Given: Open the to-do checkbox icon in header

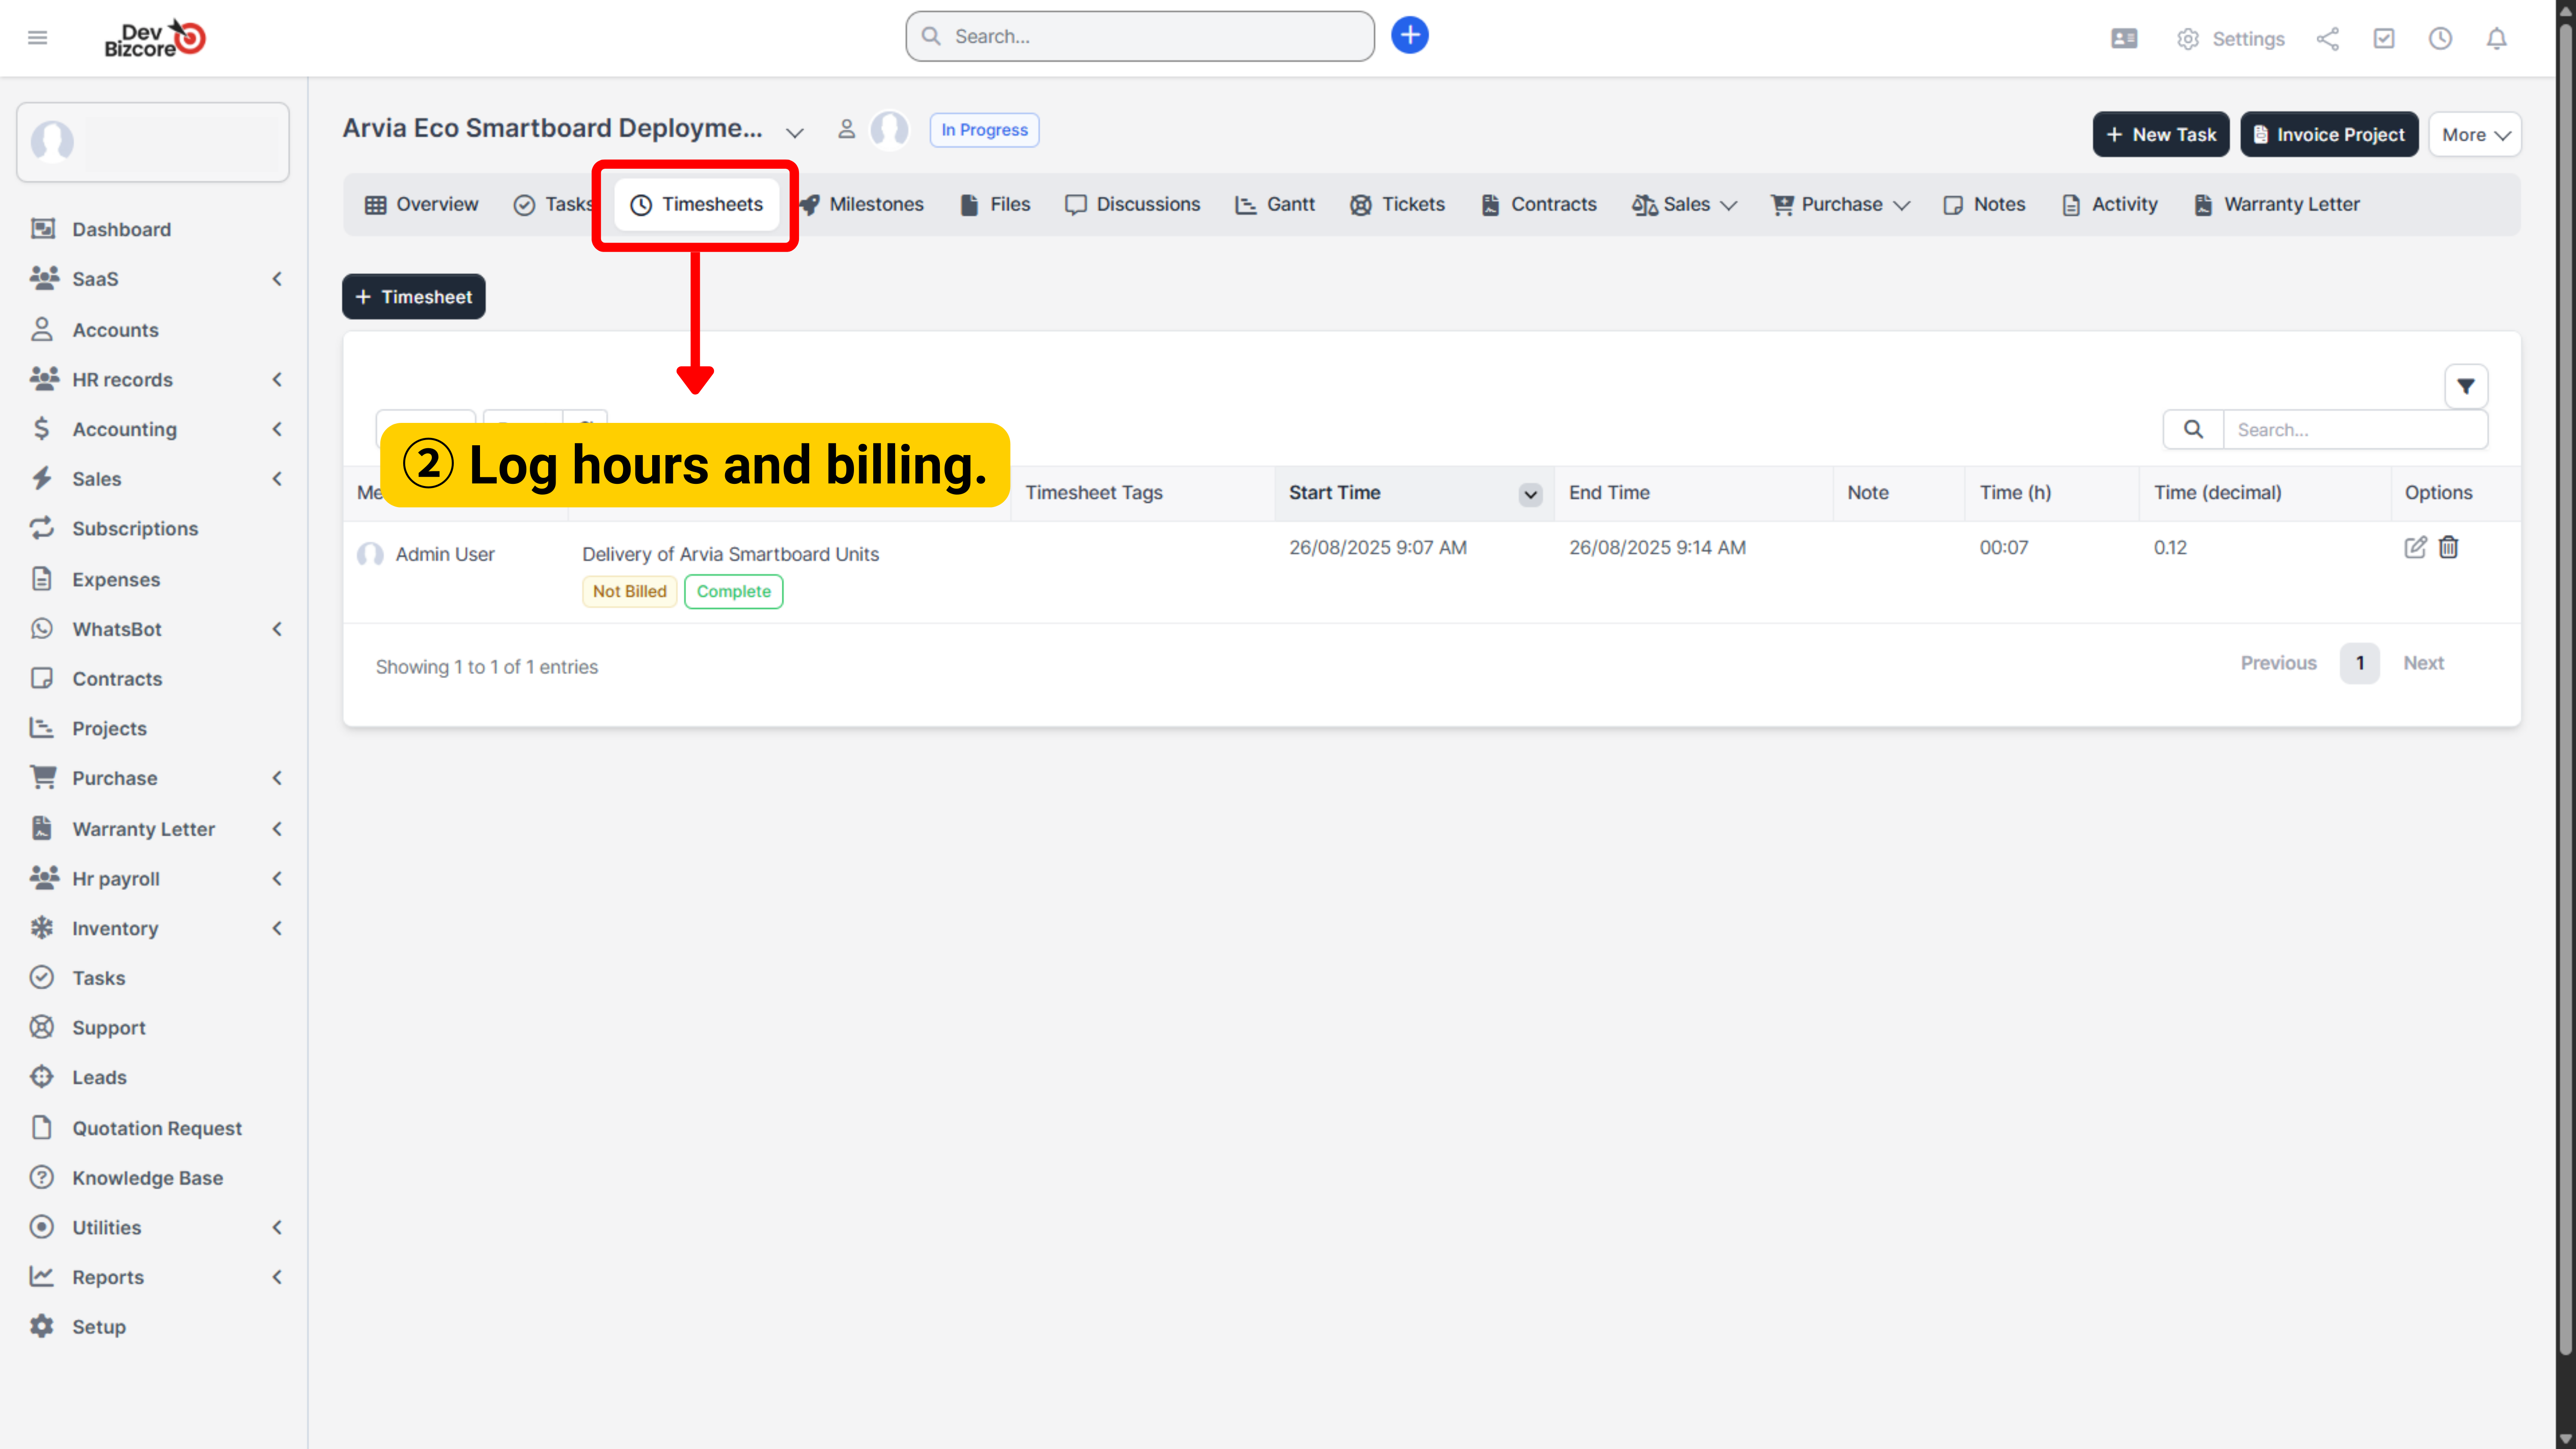Looking at the screenshot, I should coord(2384,38).
